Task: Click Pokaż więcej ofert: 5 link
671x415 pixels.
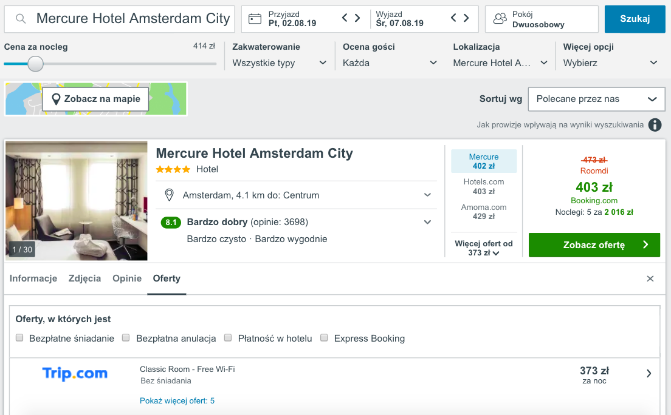Action: click(177, 401)
